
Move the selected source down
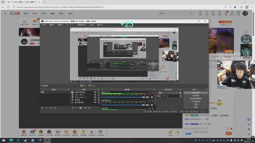(89, 108)
